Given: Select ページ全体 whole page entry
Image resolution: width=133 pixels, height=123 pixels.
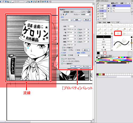Looking at the screenshot, I should (x=101, y=19).
